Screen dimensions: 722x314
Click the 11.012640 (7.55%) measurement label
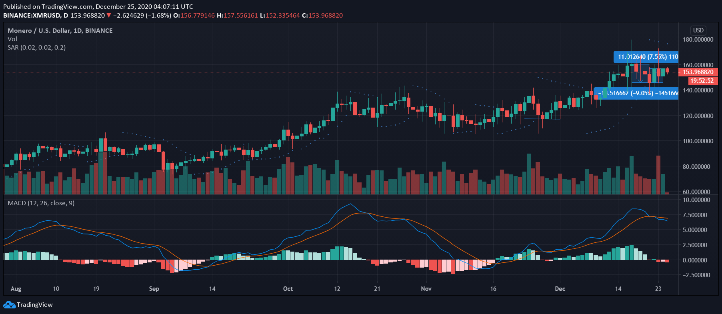[x=646, y=57]
